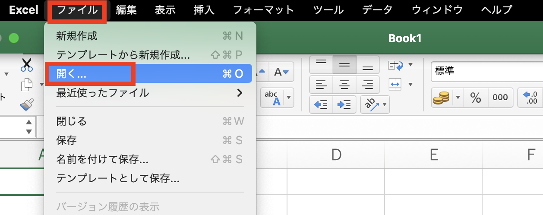The height and width of the screenshot is (215, 543).
Task: Click the percent style button
Action: (x=476, y=98)
